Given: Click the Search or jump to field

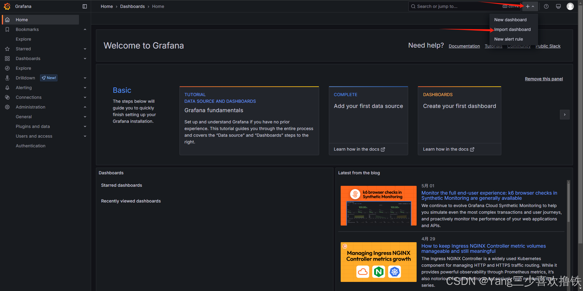Looking at the screenshot, I should (465, 6).
